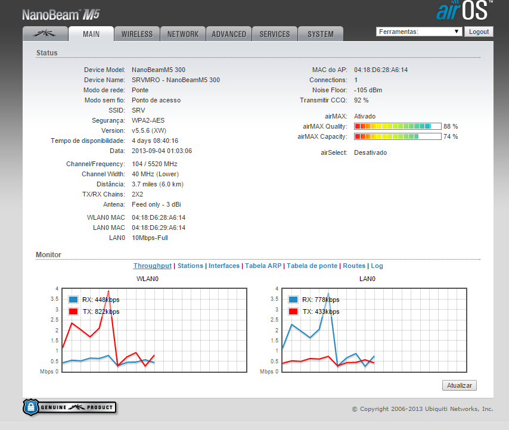
Task: Open the ADVANCED tab
Action: pyautogui.click(x=229, y=34)
